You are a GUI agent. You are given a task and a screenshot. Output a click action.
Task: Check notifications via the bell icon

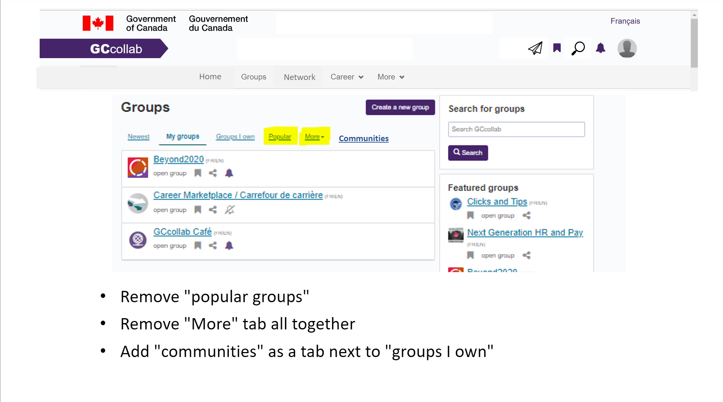coord(600,48)
